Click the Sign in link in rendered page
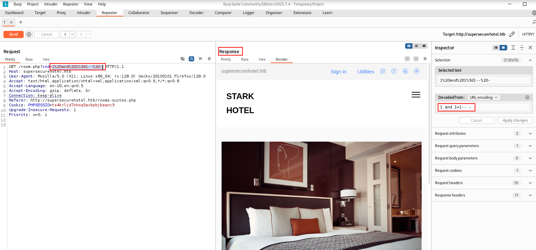This screenshot has height=250, width=536. (338, 72)
